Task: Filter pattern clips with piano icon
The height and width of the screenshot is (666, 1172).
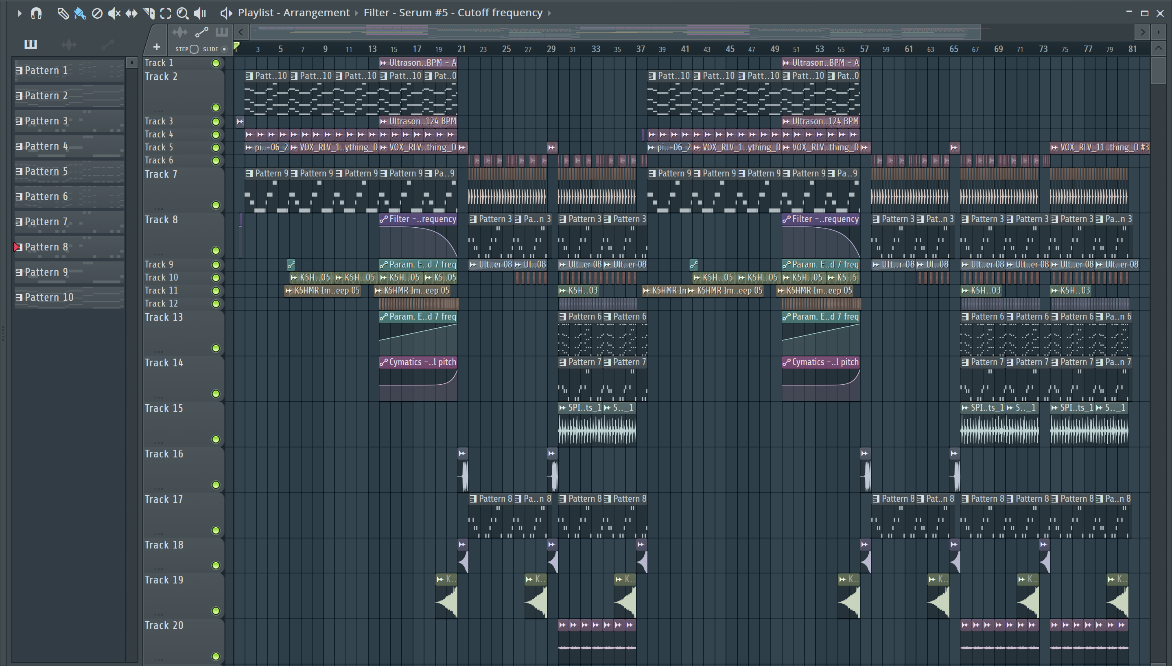Action: point(221,32)
